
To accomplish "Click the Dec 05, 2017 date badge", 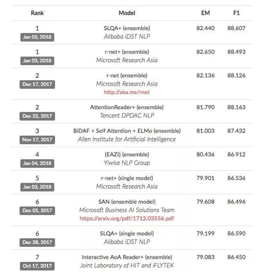I will (x=37, y=210).
